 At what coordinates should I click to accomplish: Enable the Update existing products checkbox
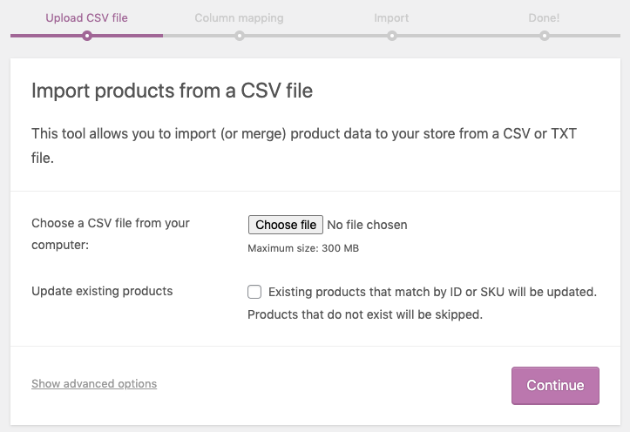point(254,292)
